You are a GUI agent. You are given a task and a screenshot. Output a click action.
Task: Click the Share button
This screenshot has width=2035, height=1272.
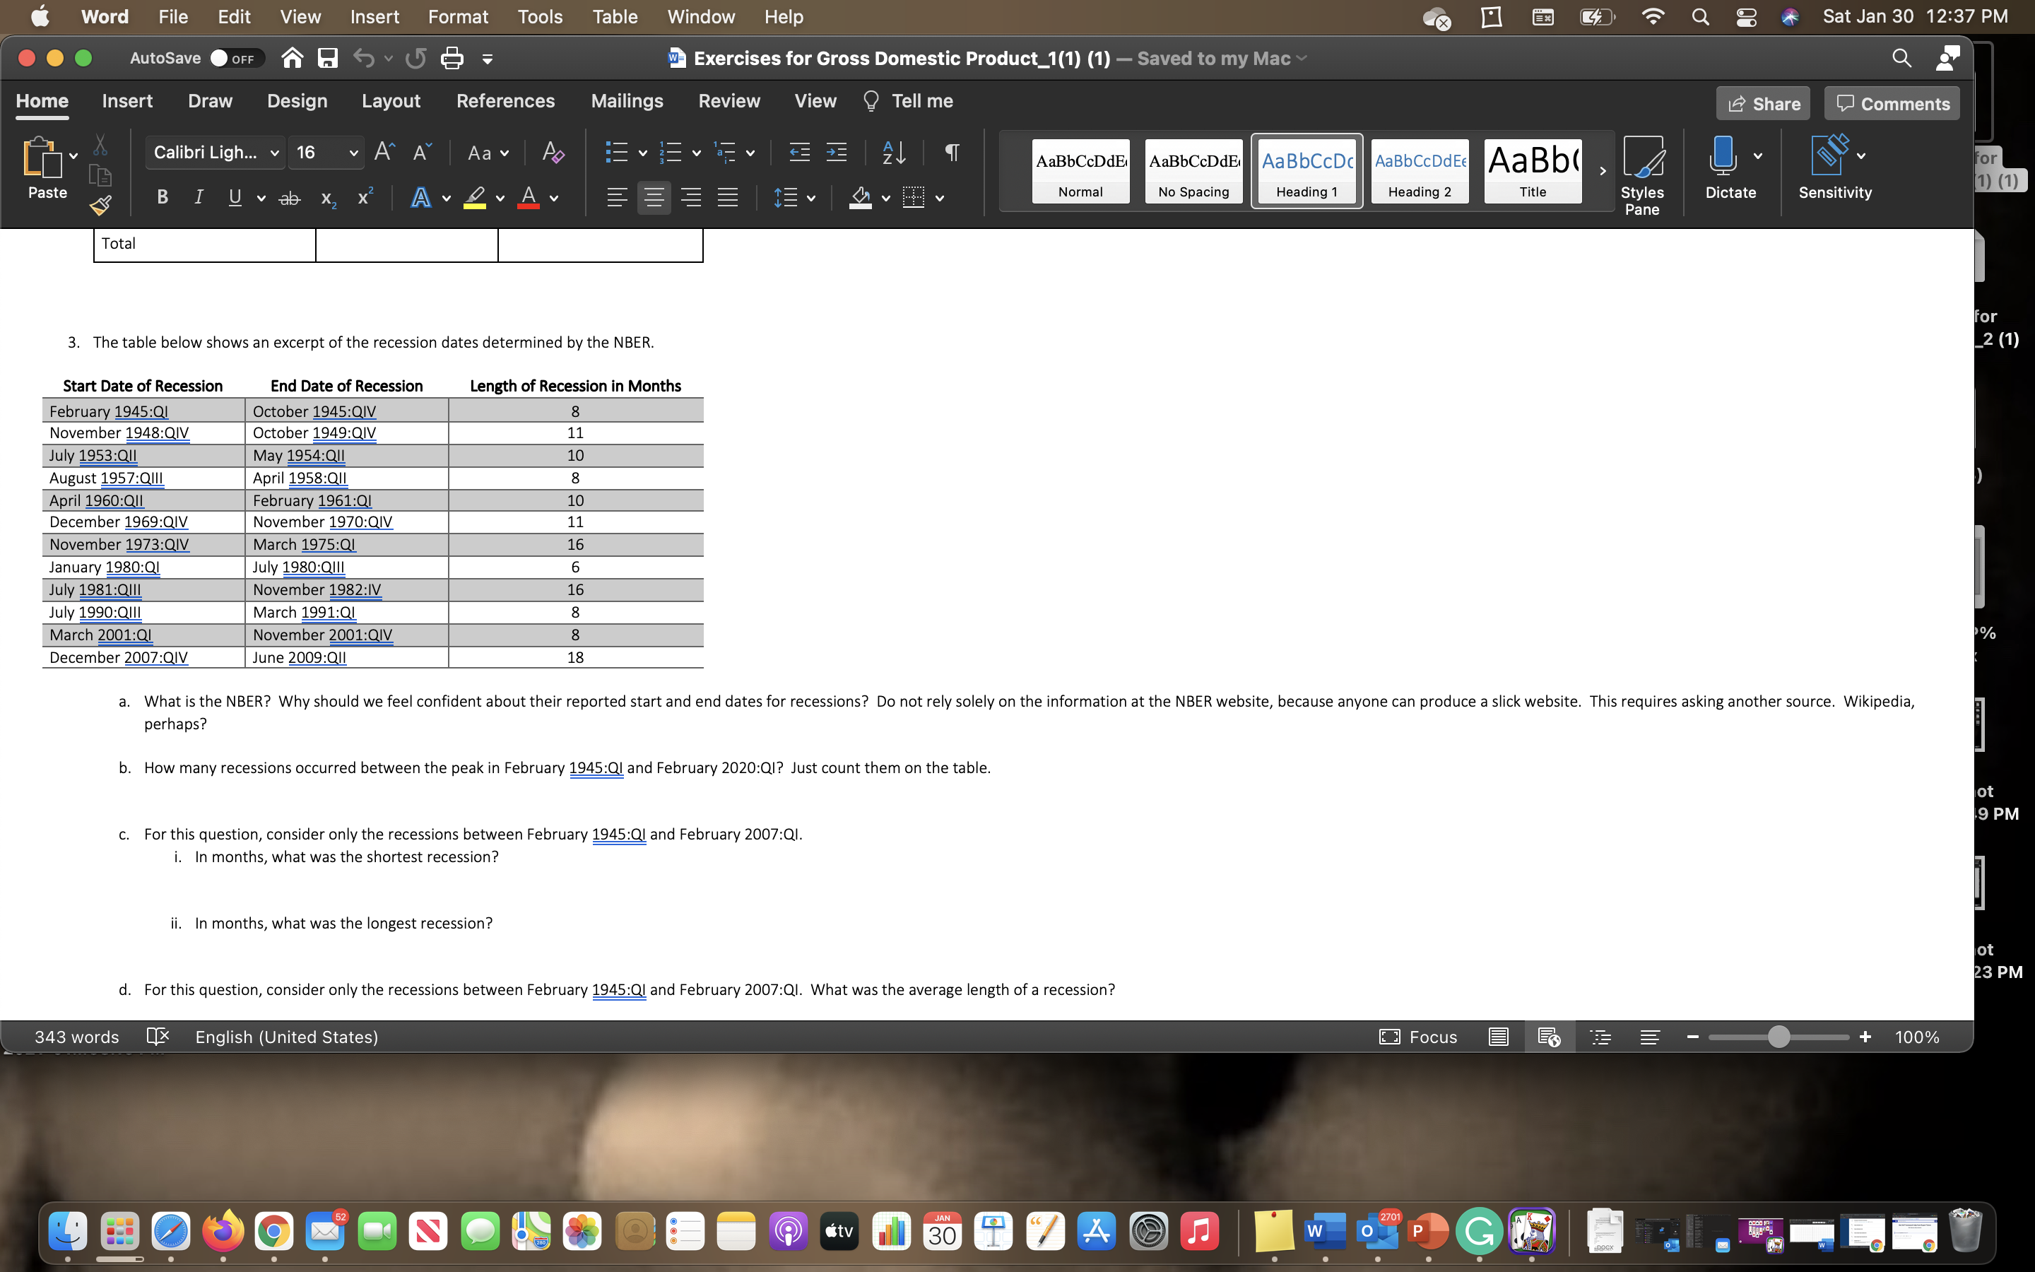[1762, 103]
